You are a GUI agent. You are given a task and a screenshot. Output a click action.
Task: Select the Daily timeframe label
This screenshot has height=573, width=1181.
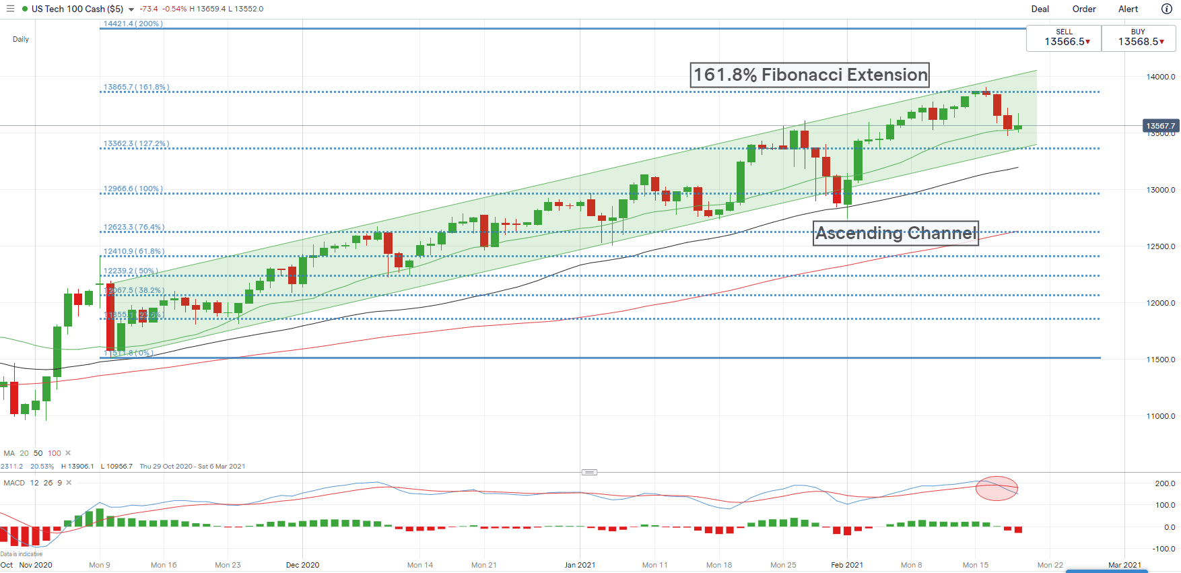point(21,39)
